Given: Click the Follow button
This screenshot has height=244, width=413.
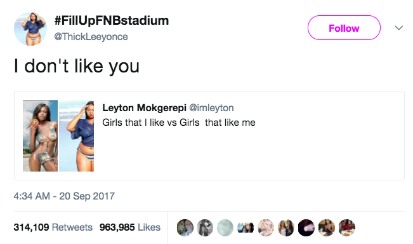Looking at the screenshot, I should (344, 28).
